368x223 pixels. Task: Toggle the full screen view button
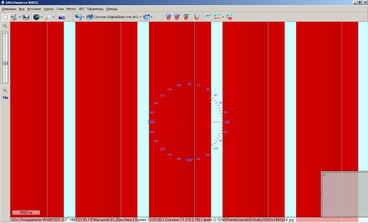62,17
